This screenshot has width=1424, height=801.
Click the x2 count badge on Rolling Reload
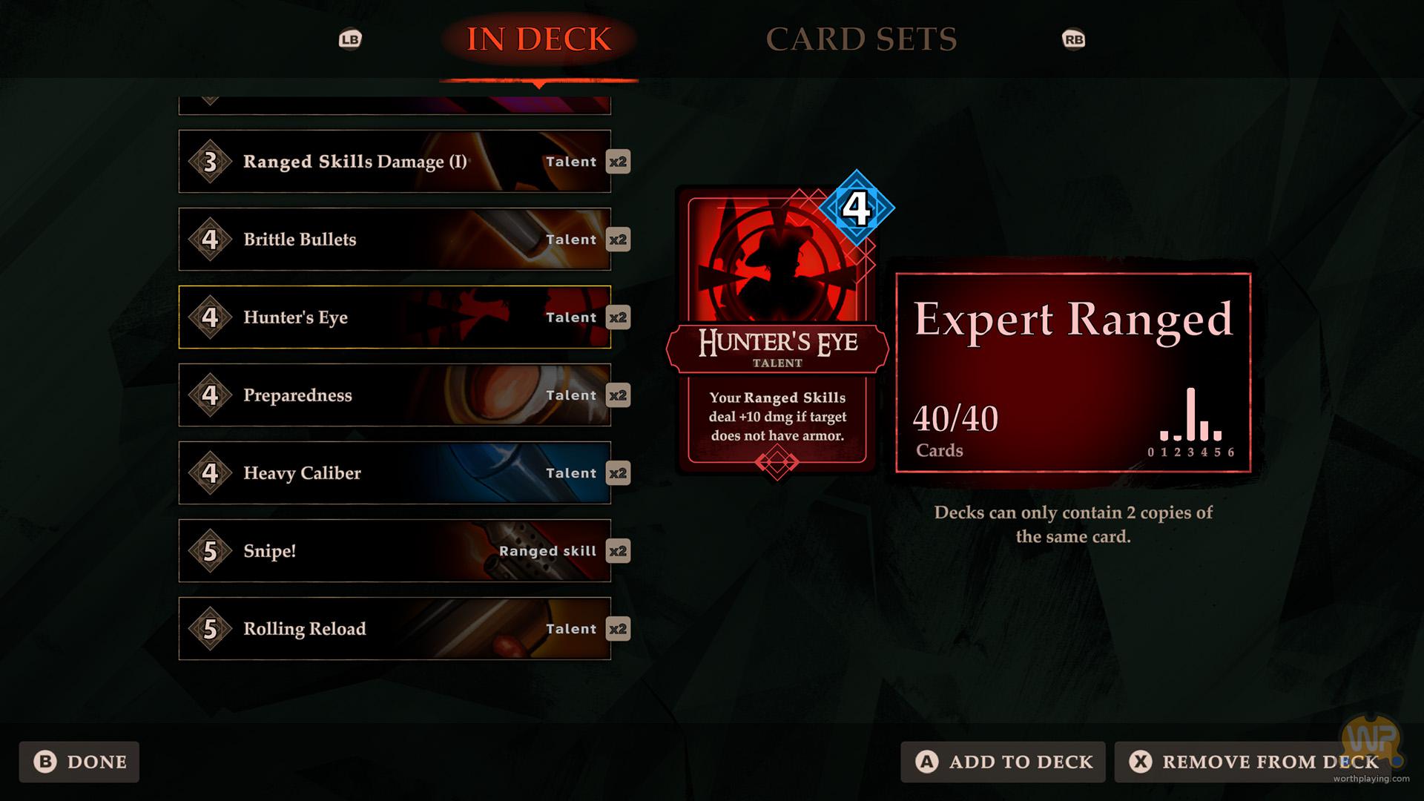click(x=618, y=629)
